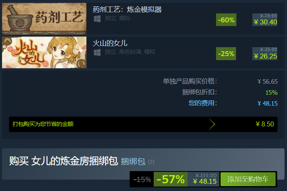Image resolution: width=287 pixels, height=191 pixels.
Task: Open the 火山的女儿 title link
Action: click(x=110, y=43)
